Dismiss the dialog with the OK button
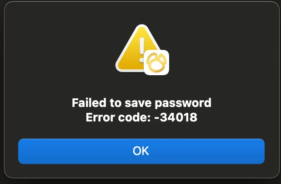 click(x=141, y=151)
